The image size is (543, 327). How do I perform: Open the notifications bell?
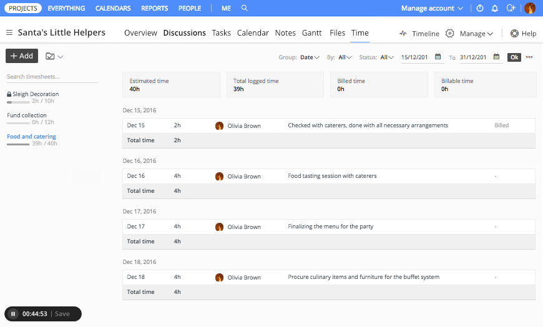[x=495, y=8]
